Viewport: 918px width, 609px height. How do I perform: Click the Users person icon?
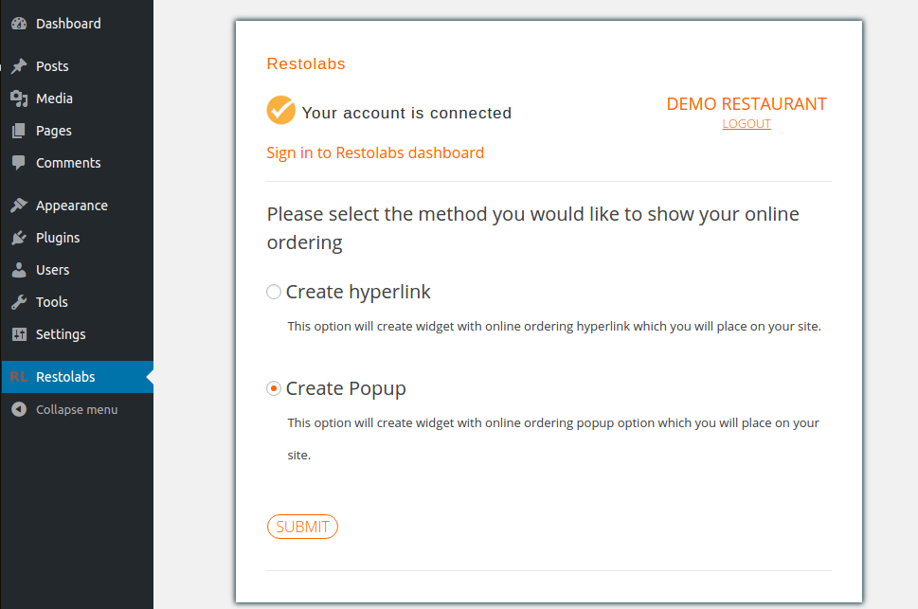coord(19,270)
